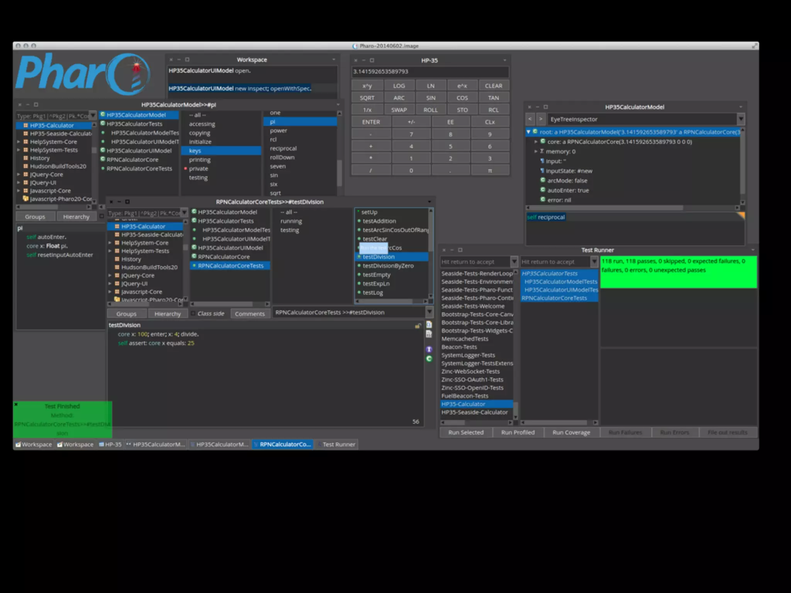Toggle the Class side checkbox
The height and width of the screenshot is (593, 791).
193,313
